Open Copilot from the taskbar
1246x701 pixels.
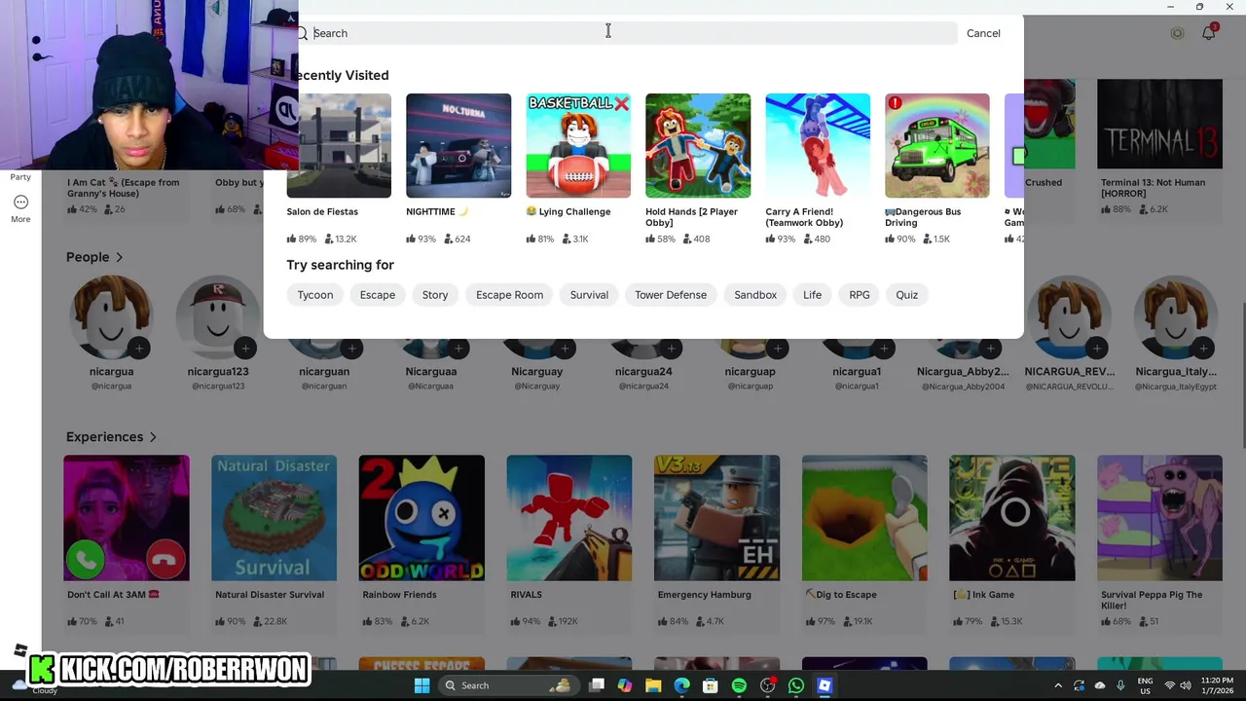pos(625,685)
